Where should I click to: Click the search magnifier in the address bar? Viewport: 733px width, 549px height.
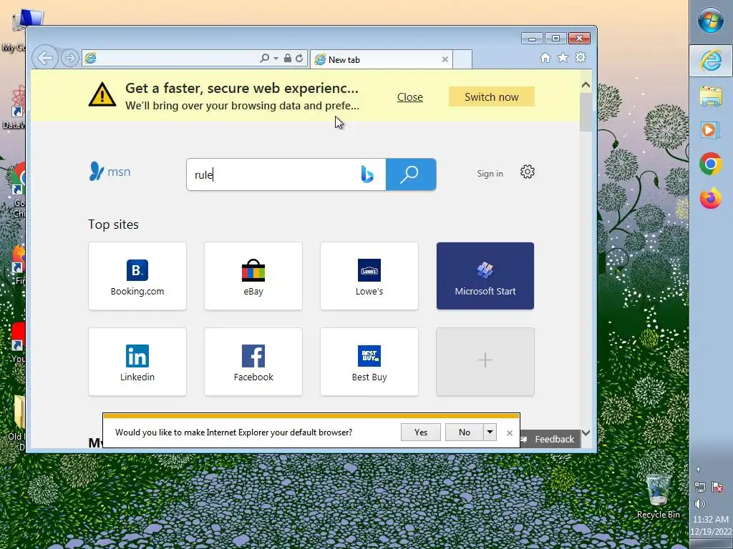click(264, 59)
